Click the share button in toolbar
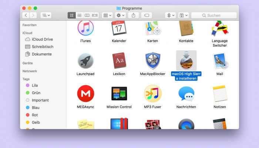The width and height of the screenshot is (259, 148). click(x=133, y=16)
